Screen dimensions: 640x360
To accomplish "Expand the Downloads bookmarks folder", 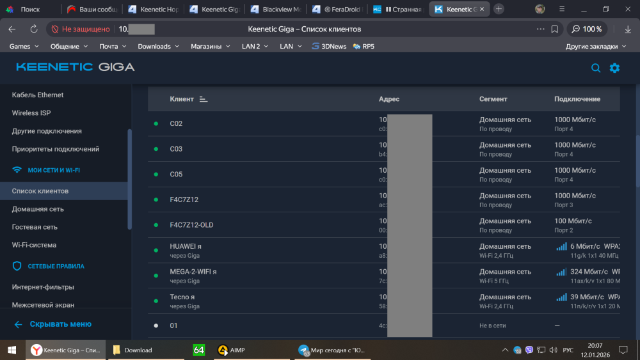I will tap(159, 46).
